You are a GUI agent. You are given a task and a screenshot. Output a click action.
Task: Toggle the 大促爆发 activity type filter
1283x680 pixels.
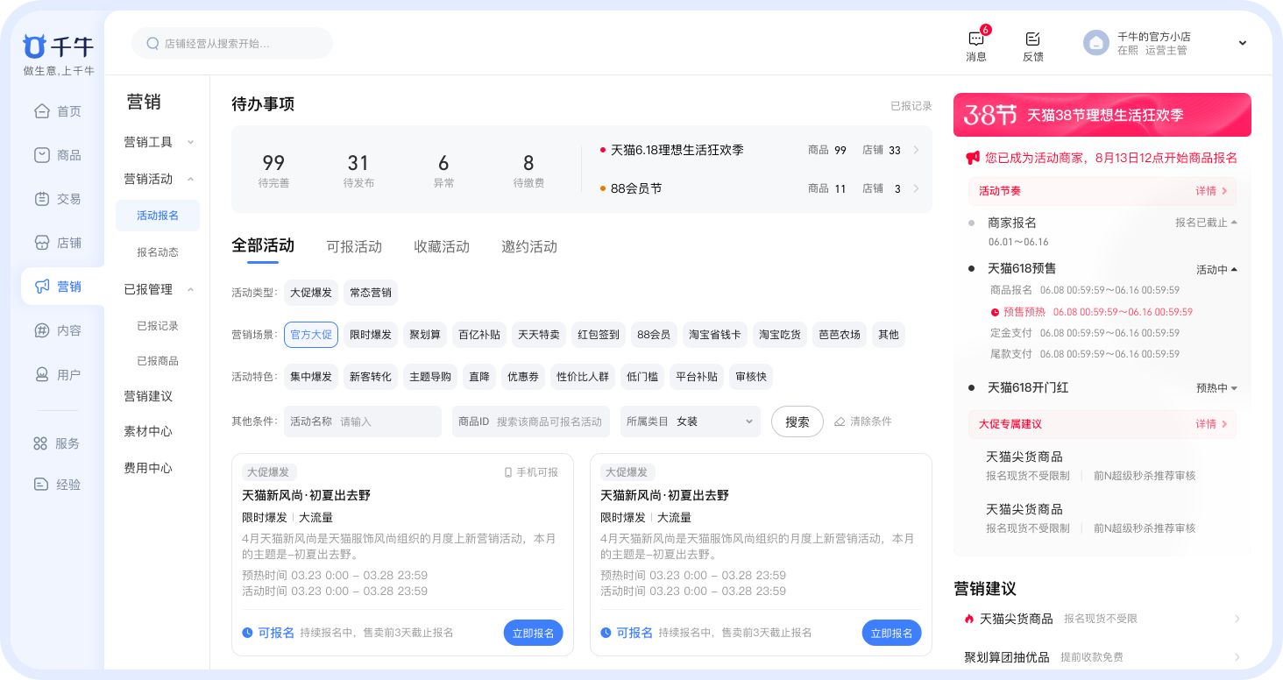click(x=311, y=292)
